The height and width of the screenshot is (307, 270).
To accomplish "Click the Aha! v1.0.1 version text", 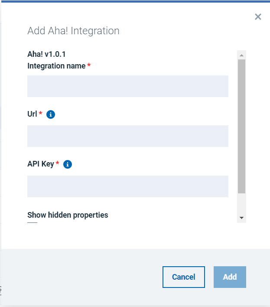I will (46, 54).
